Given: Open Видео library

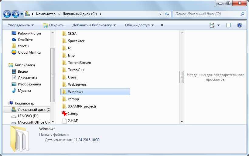Looking at the screenshot, I should click(x=20, y=71).
